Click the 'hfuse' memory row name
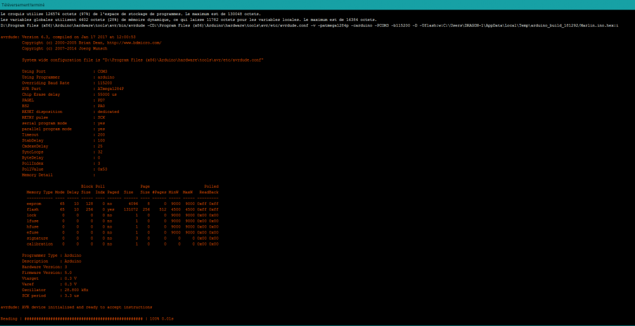This screenshot has height=326, width=635. (32, 227)
